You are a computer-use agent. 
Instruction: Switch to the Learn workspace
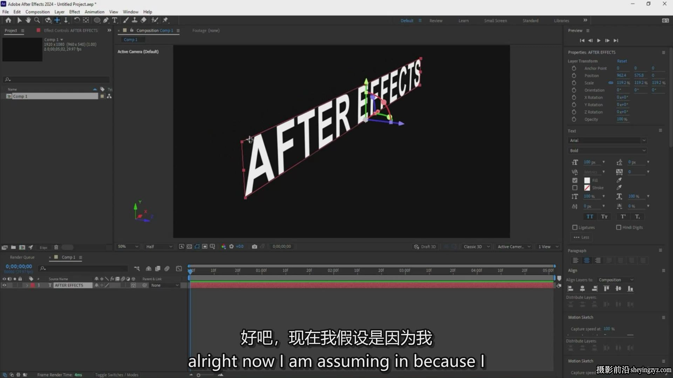click(x=463, y=21)
